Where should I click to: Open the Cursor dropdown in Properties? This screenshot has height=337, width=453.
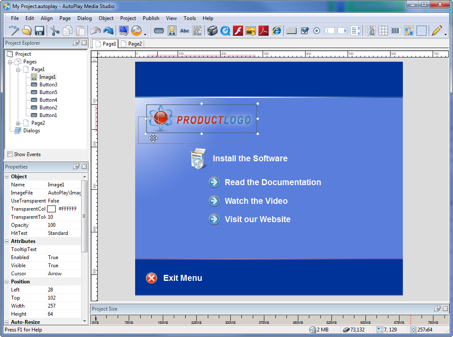pyautogui.click(x=64, y=274)
